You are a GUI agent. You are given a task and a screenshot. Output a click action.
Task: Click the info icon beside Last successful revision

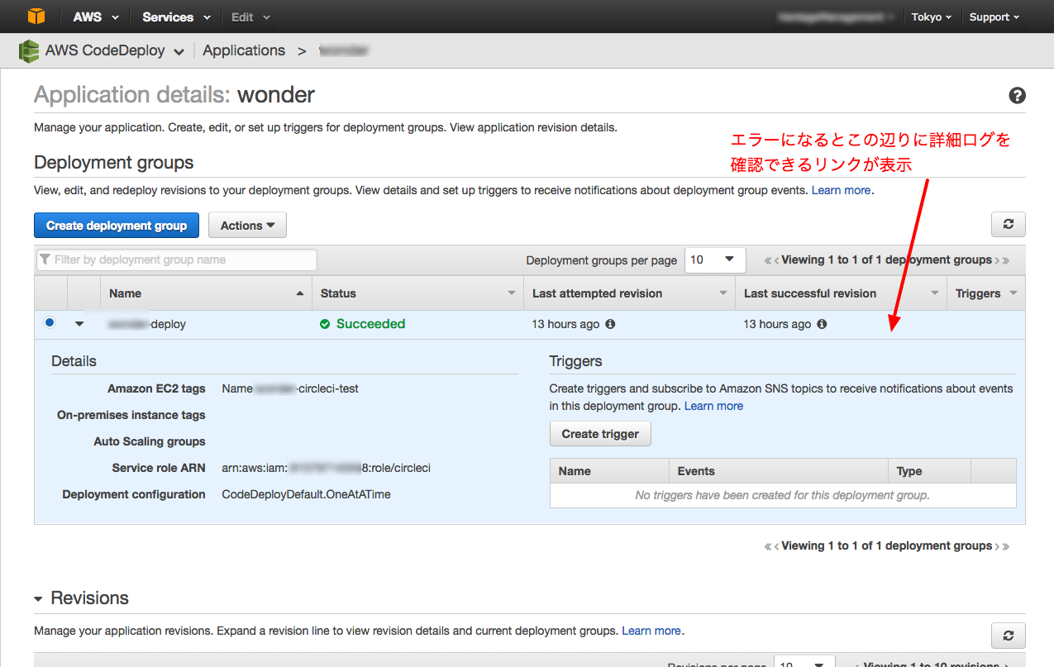pyautogui.click(x=821, y=324)
